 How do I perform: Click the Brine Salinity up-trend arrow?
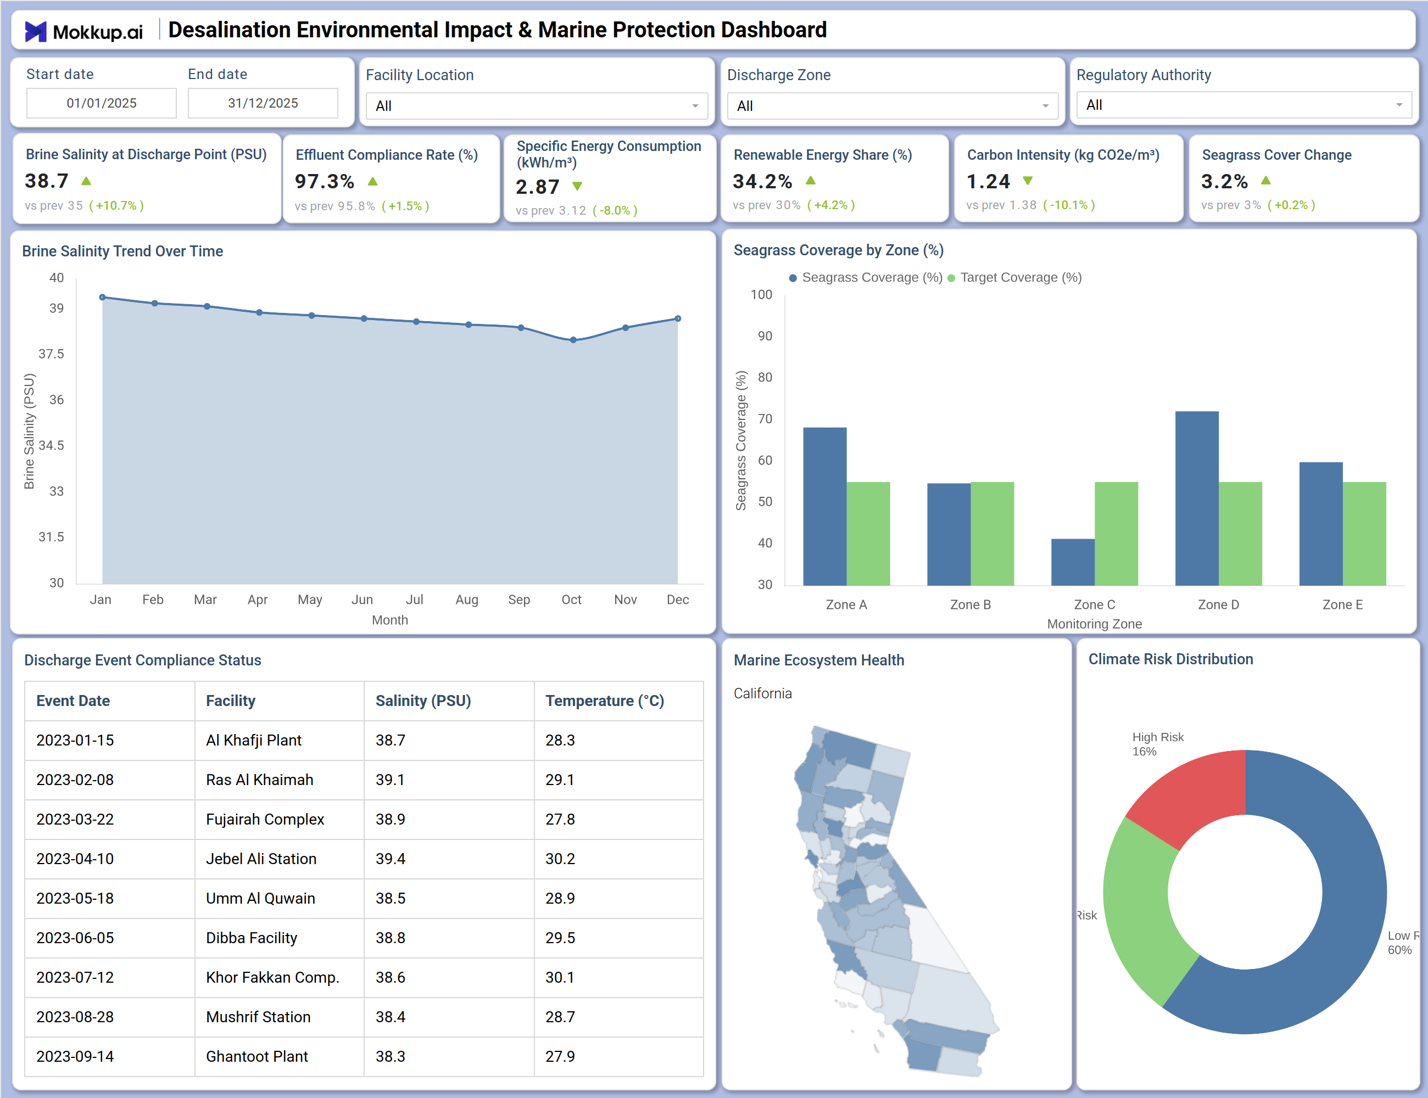pyautogui.click(x=86, y=181)
